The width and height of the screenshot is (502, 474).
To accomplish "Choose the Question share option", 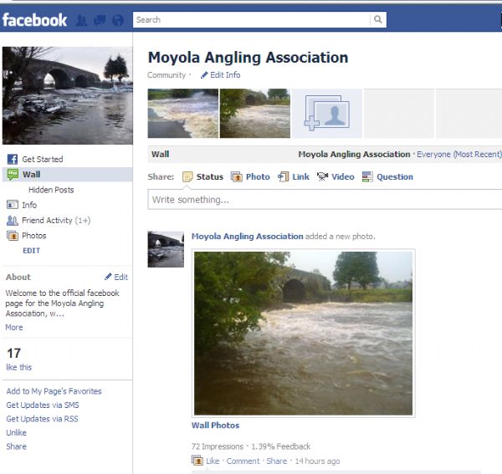I will point(387,176).
